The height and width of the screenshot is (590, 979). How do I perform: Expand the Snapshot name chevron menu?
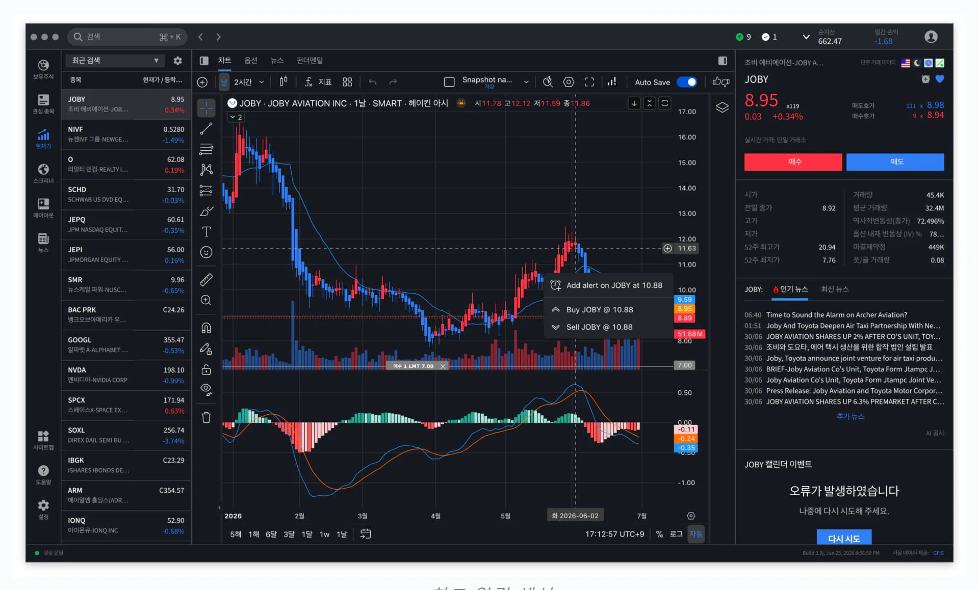tap(526, 82)
